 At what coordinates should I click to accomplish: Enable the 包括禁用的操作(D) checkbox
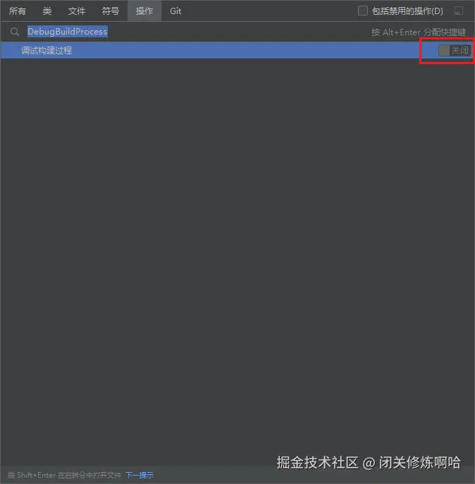pos(362,11)
